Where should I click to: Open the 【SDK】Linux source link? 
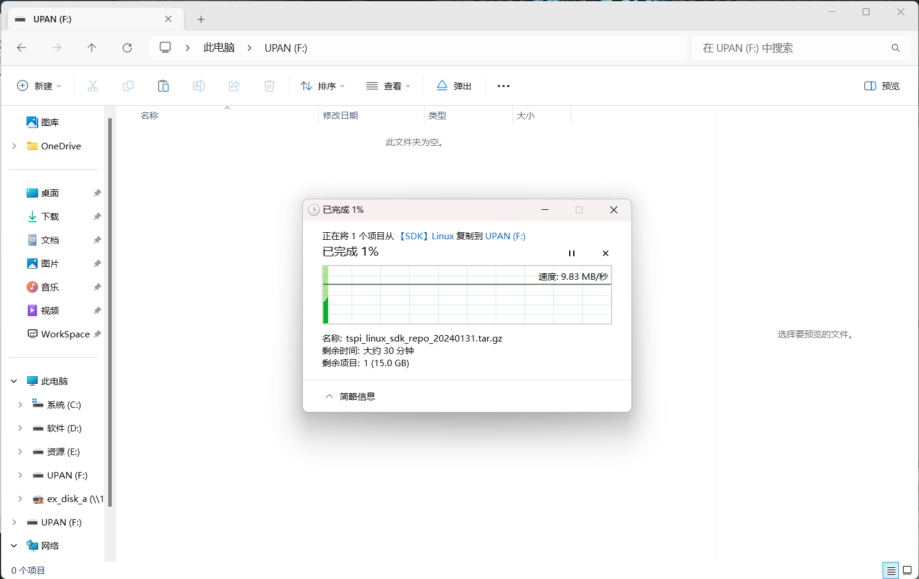pyautogui.click(x=426, y=236)
